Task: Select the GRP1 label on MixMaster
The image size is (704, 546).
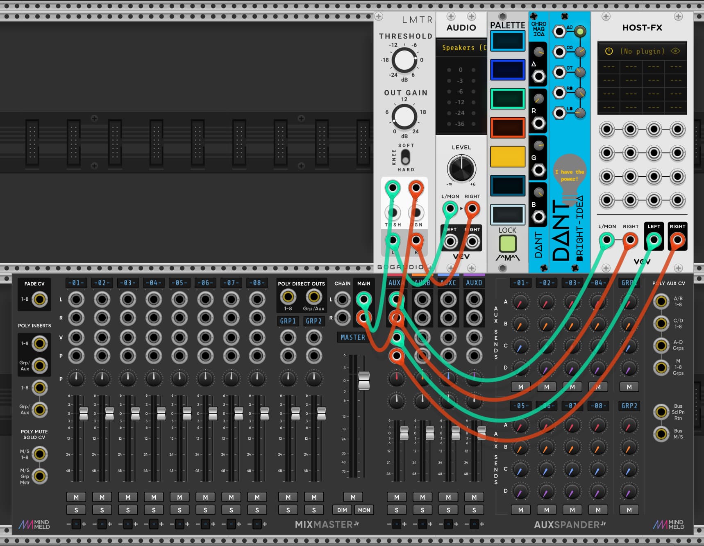Action: coord(288,321)
